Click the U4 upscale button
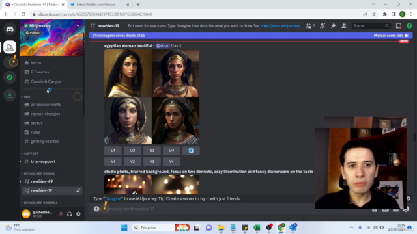The height and width of the screenshot is (234, 417). [171, 151]
